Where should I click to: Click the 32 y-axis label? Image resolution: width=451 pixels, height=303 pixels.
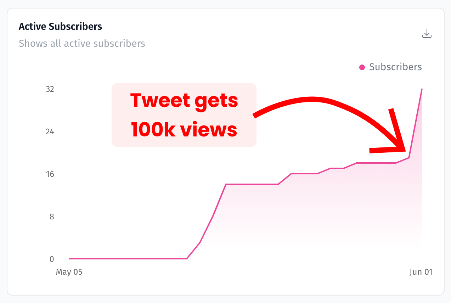50,89
